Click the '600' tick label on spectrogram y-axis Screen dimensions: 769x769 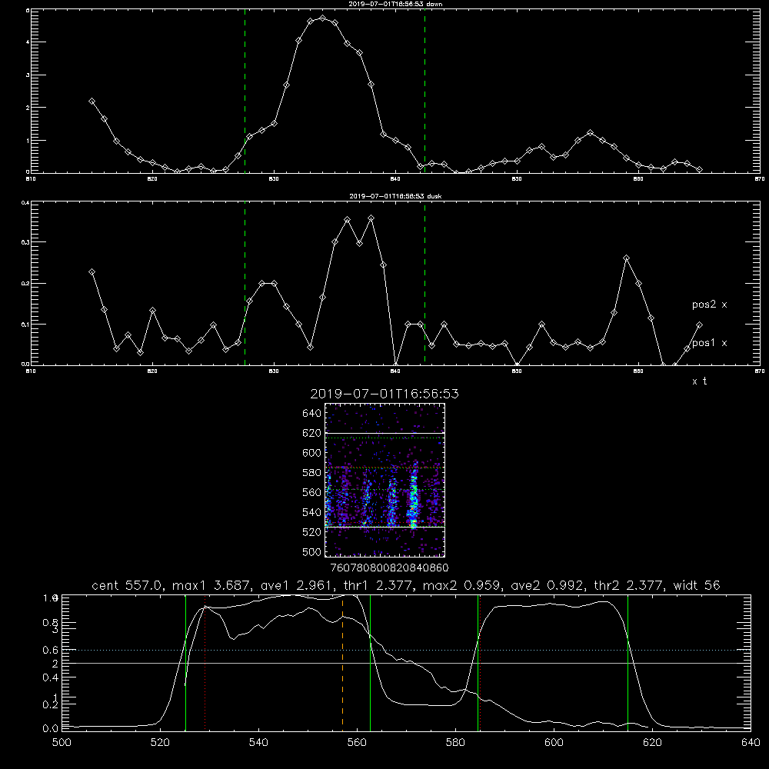click(x=312, y=453)
